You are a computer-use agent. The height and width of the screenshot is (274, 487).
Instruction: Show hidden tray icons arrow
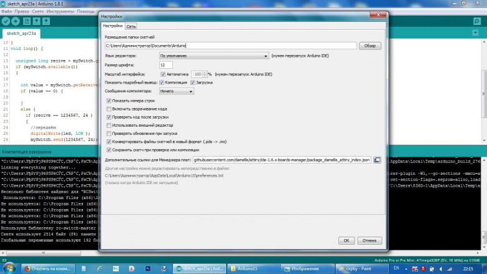406,269
